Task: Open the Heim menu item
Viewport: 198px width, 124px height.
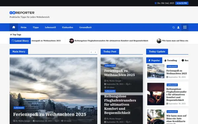Action: [x=24, y=27]
